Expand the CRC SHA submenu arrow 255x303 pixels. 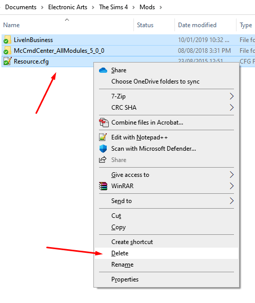coord(231,108)
